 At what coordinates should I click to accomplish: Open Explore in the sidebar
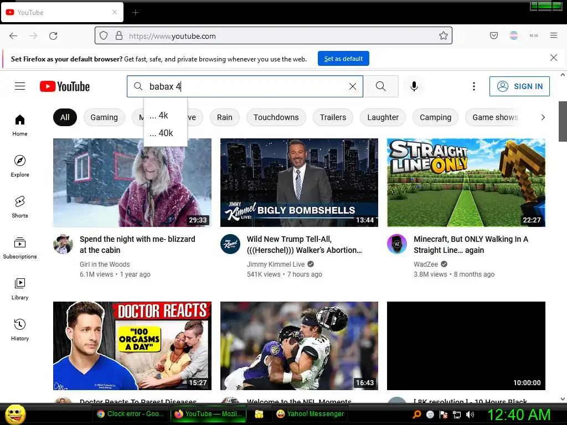20,166
